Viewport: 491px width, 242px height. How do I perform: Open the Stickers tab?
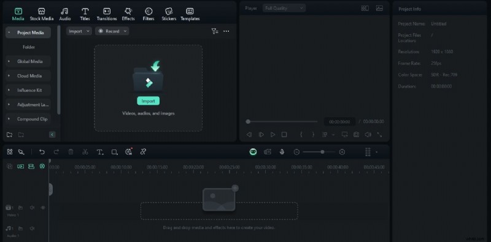(x=169, y=14)
